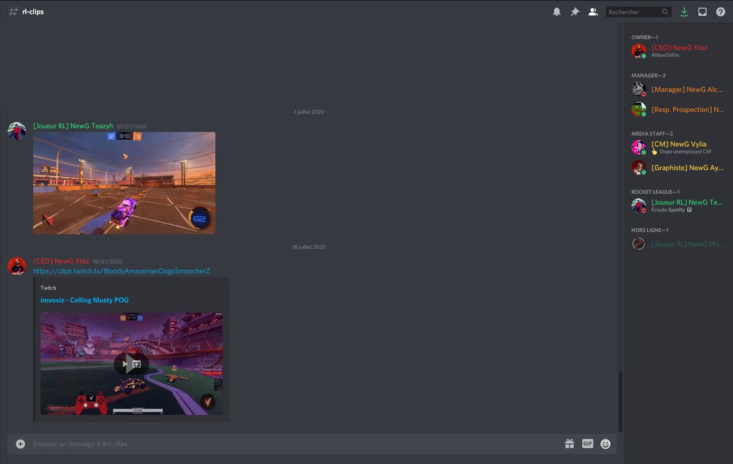Screen dimensions: 733x464
Task: Click Teazyh's avatar in the chat
Action: tap(16, 131)
